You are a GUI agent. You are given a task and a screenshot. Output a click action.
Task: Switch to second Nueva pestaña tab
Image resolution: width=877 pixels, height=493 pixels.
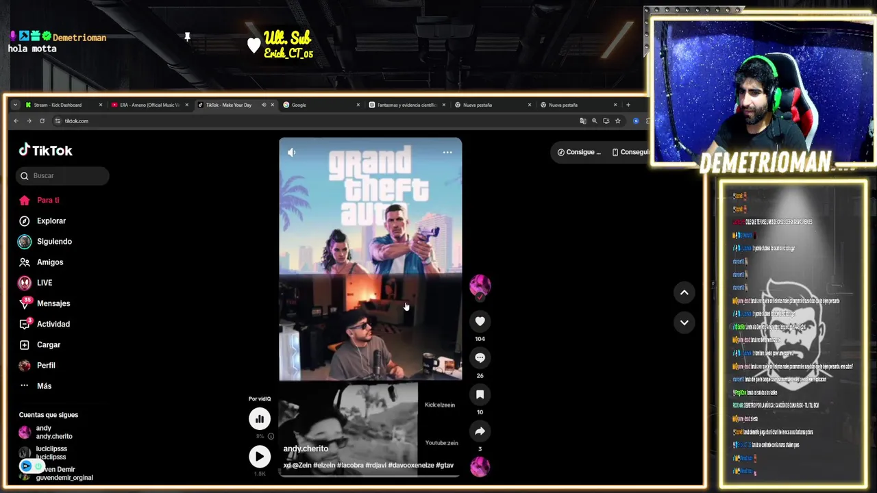(578, 105)
